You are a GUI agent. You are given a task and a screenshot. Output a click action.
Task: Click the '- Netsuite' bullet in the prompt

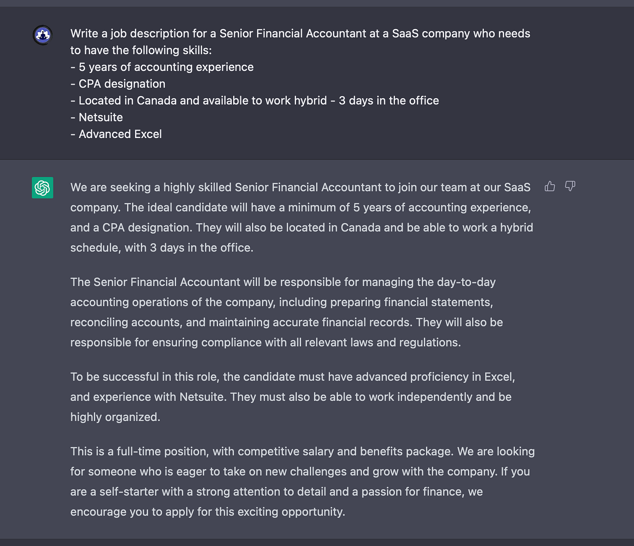[96, 117]
